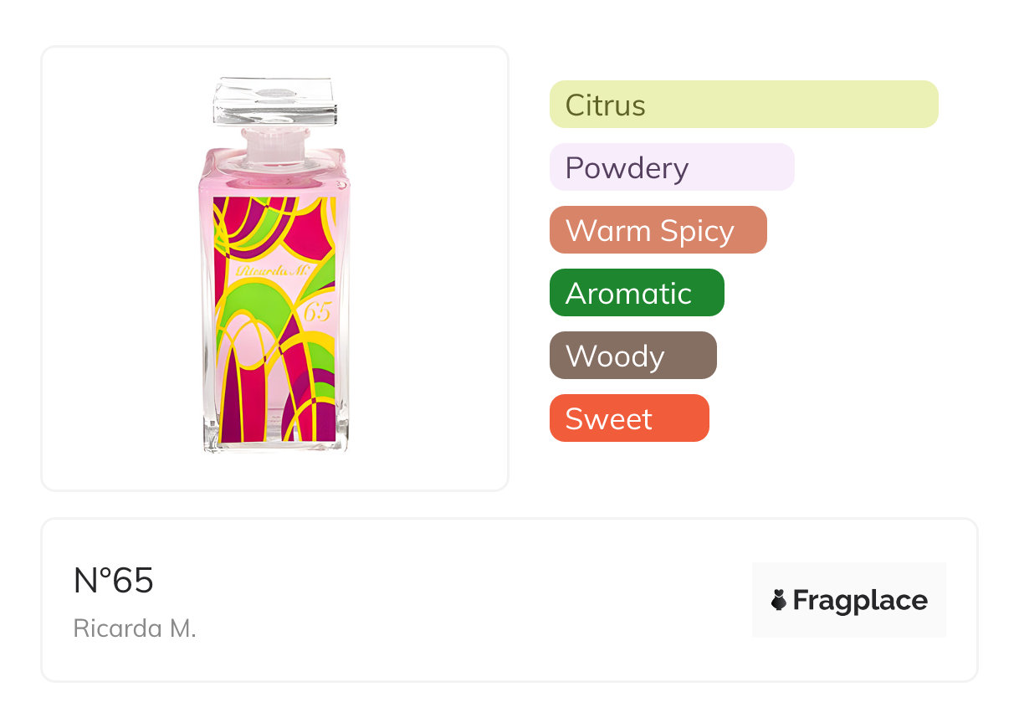Choose the Warm Spicy accord tag
The height and width of the screenshot is (723, 1019).
pyautogui.click(x=658, y=230)
